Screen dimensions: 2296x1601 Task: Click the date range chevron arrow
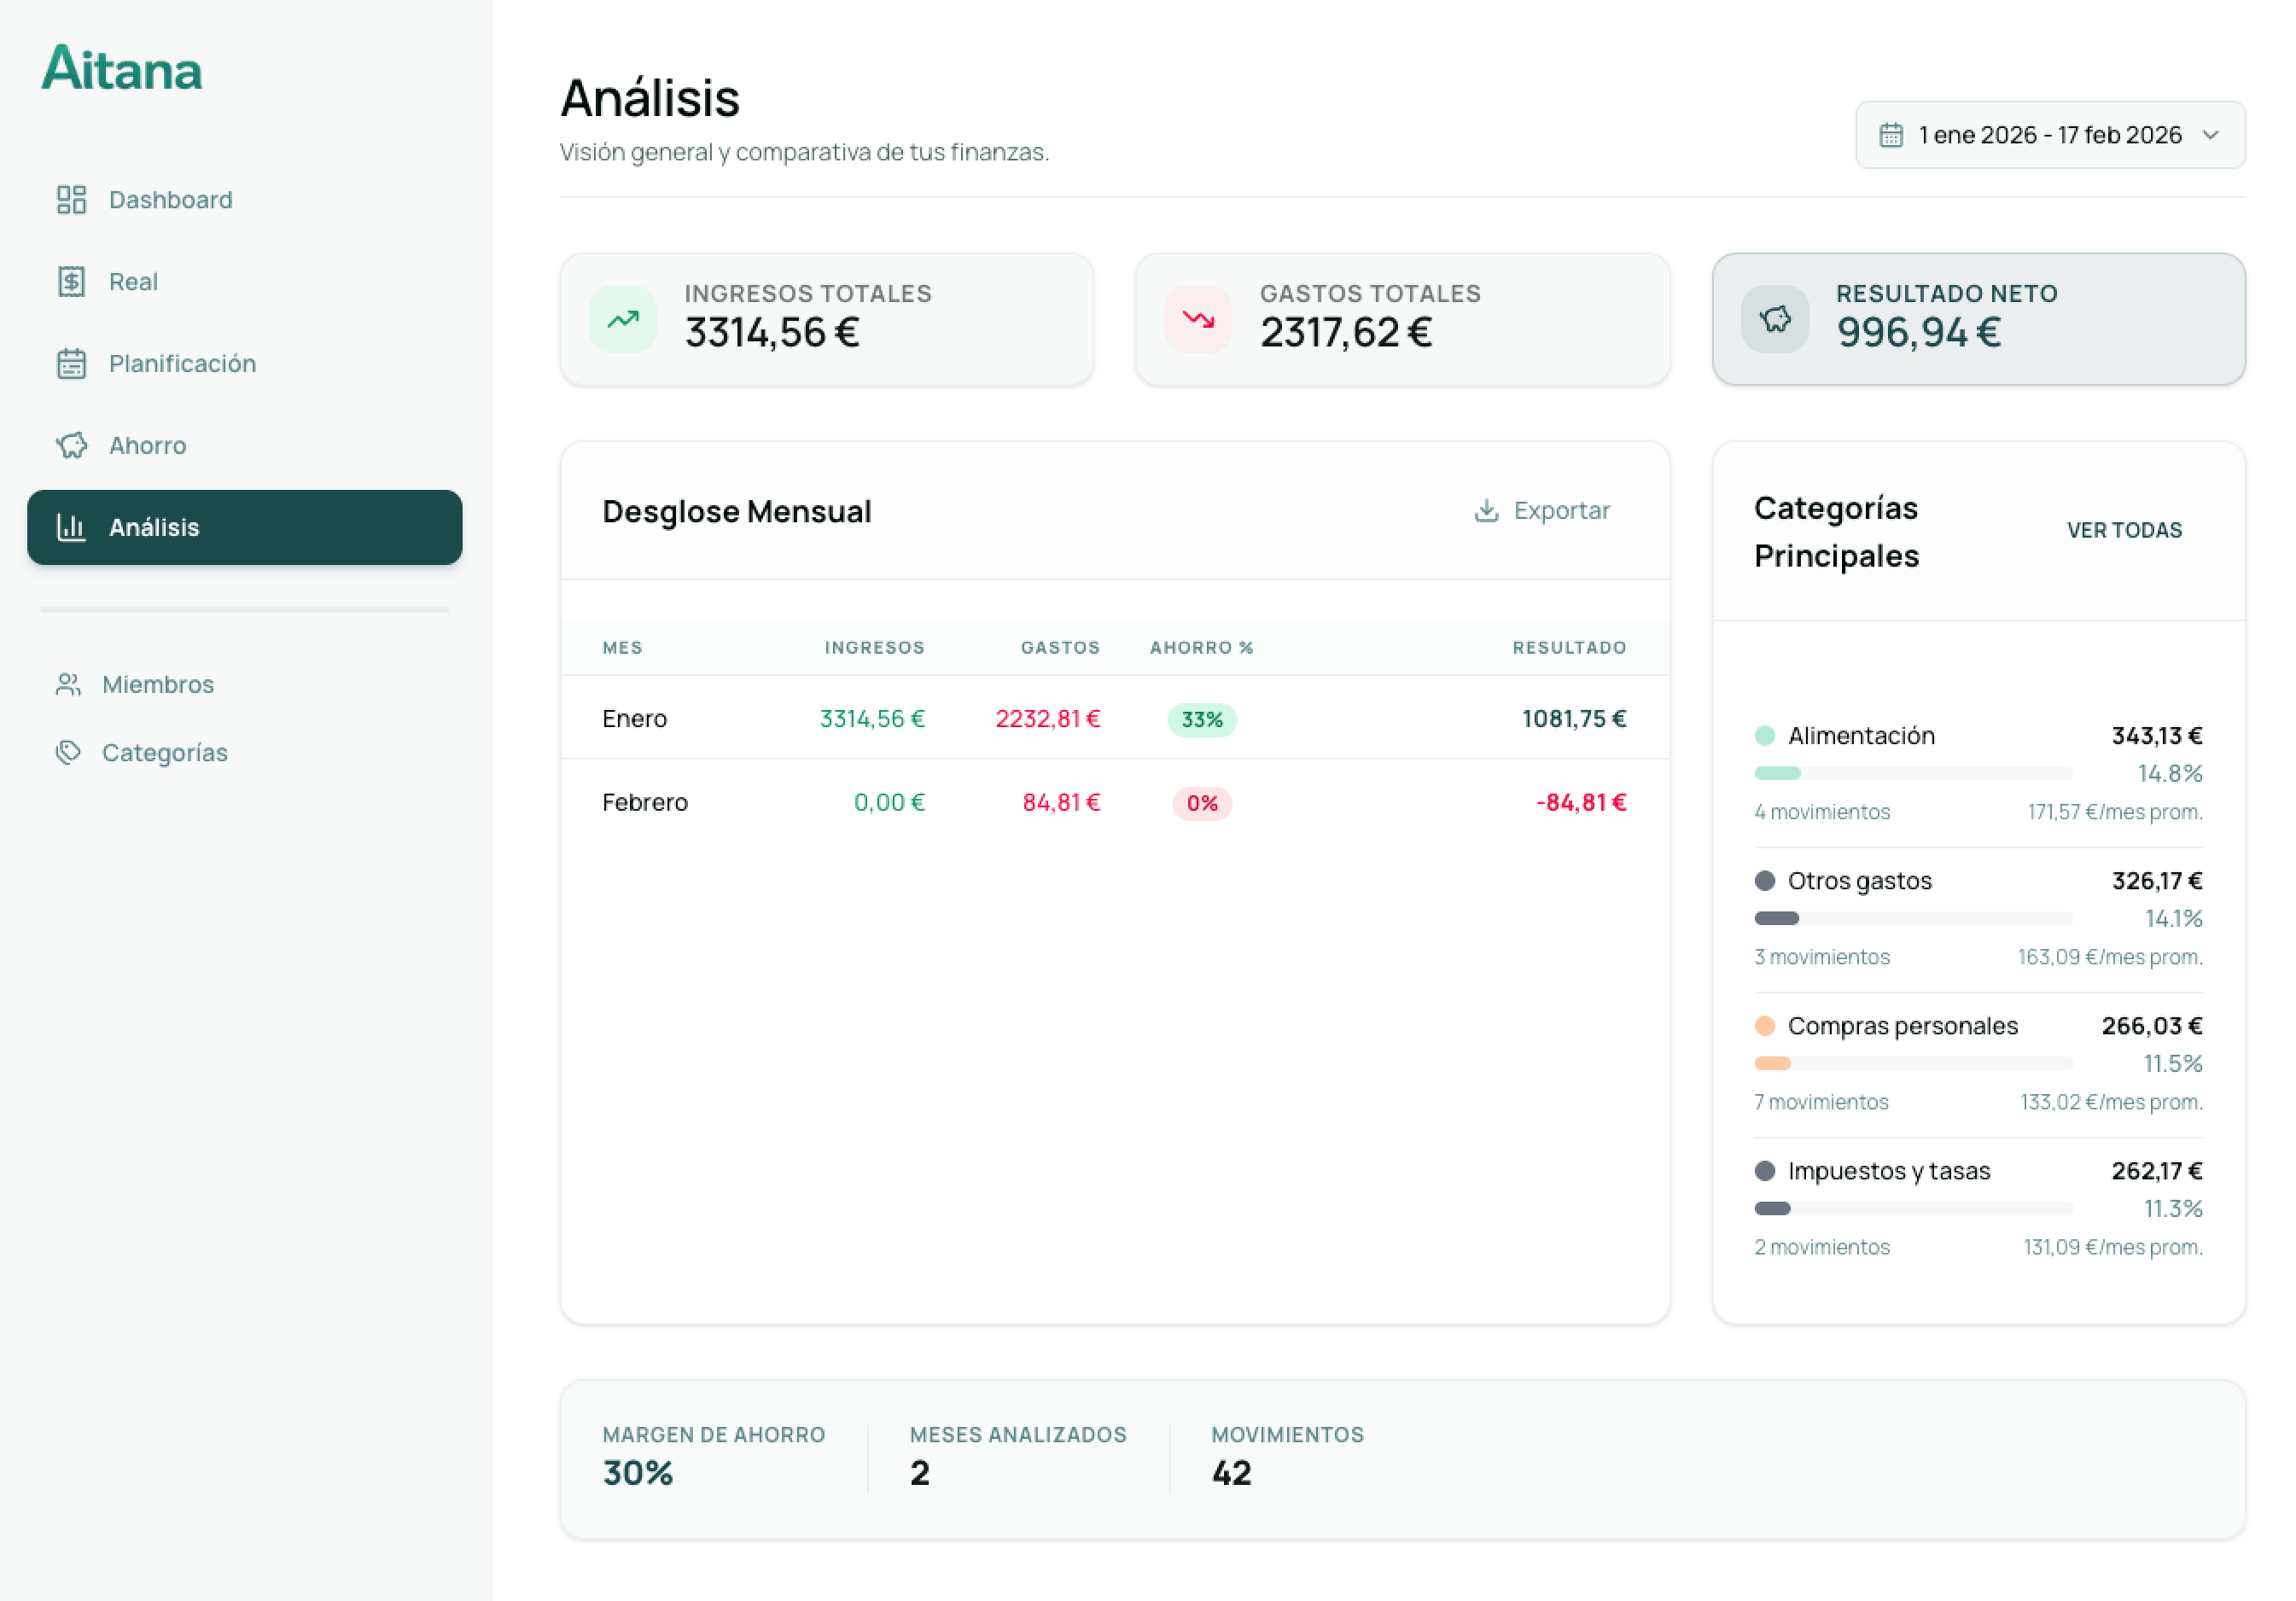2211,135
